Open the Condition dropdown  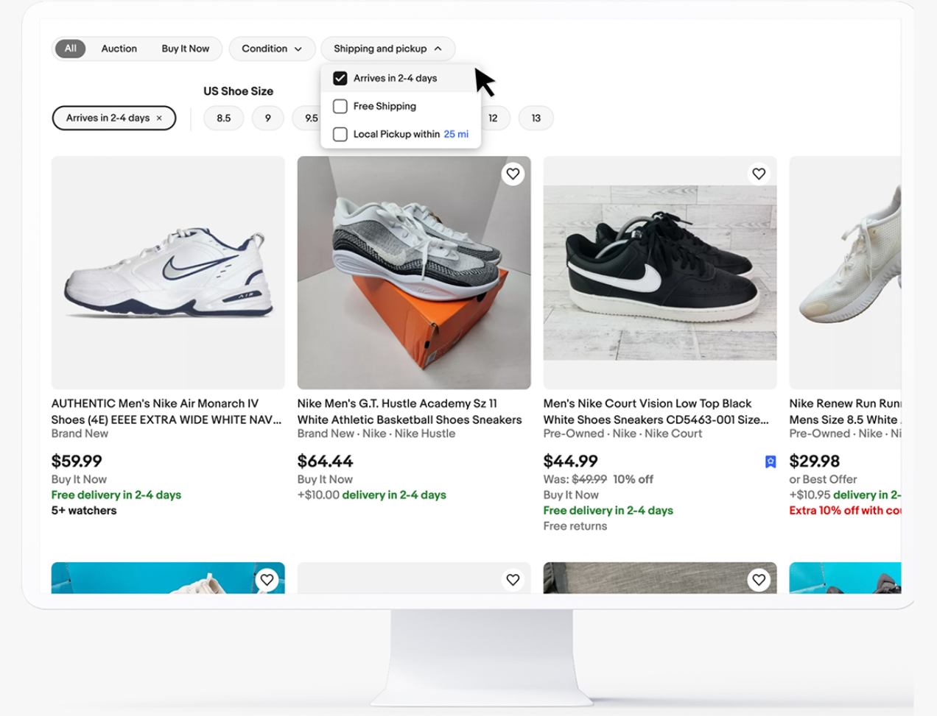272,49
